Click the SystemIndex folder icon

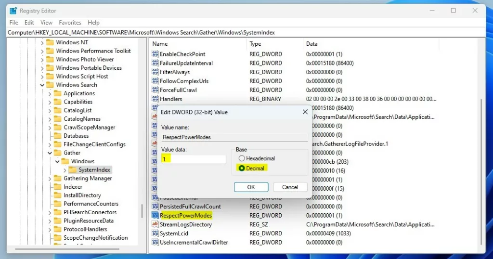[x=73, y=170]
